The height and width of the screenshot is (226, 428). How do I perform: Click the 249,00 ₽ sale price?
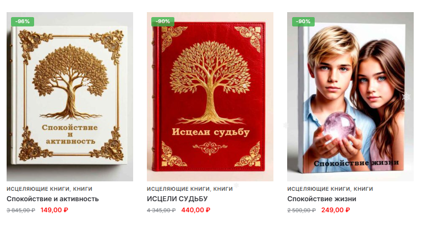coord(336,210)
